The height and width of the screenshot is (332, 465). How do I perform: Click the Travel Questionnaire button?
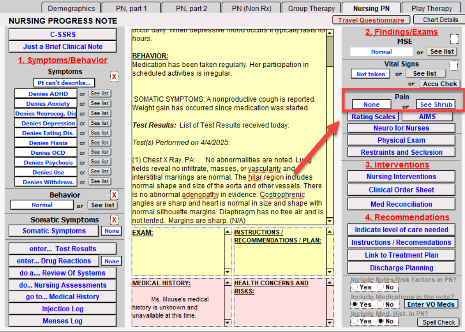[x=371, y=20]
